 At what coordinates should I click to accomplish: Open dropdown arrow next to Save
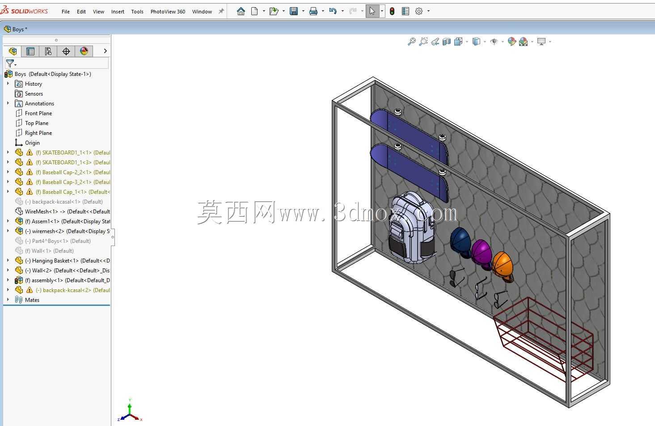[303, 11]
